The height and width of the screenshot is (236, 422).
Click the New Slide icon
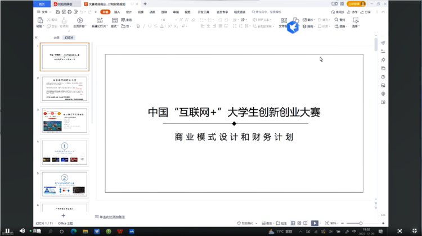pos(100,20)
